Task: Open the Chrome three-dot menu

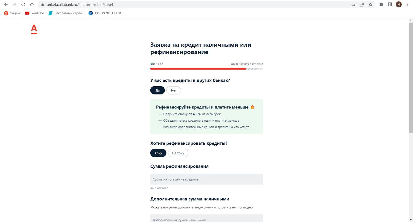Action: (407, 4)
